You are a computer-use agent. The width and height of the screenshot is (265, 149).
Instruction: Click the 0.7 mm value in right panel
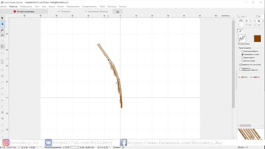[x=243, y=77]
